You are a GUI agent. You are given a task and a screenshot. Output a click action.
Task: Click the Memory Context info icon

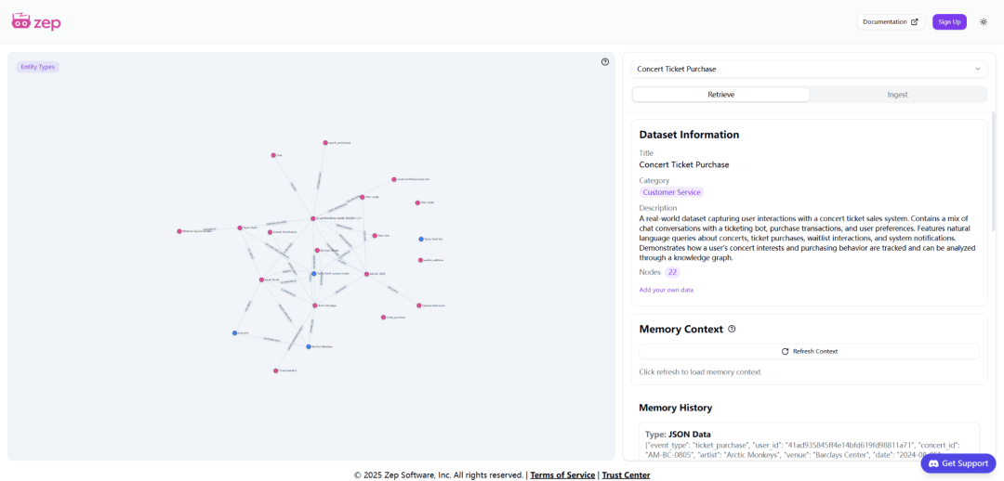coord(732,330)
